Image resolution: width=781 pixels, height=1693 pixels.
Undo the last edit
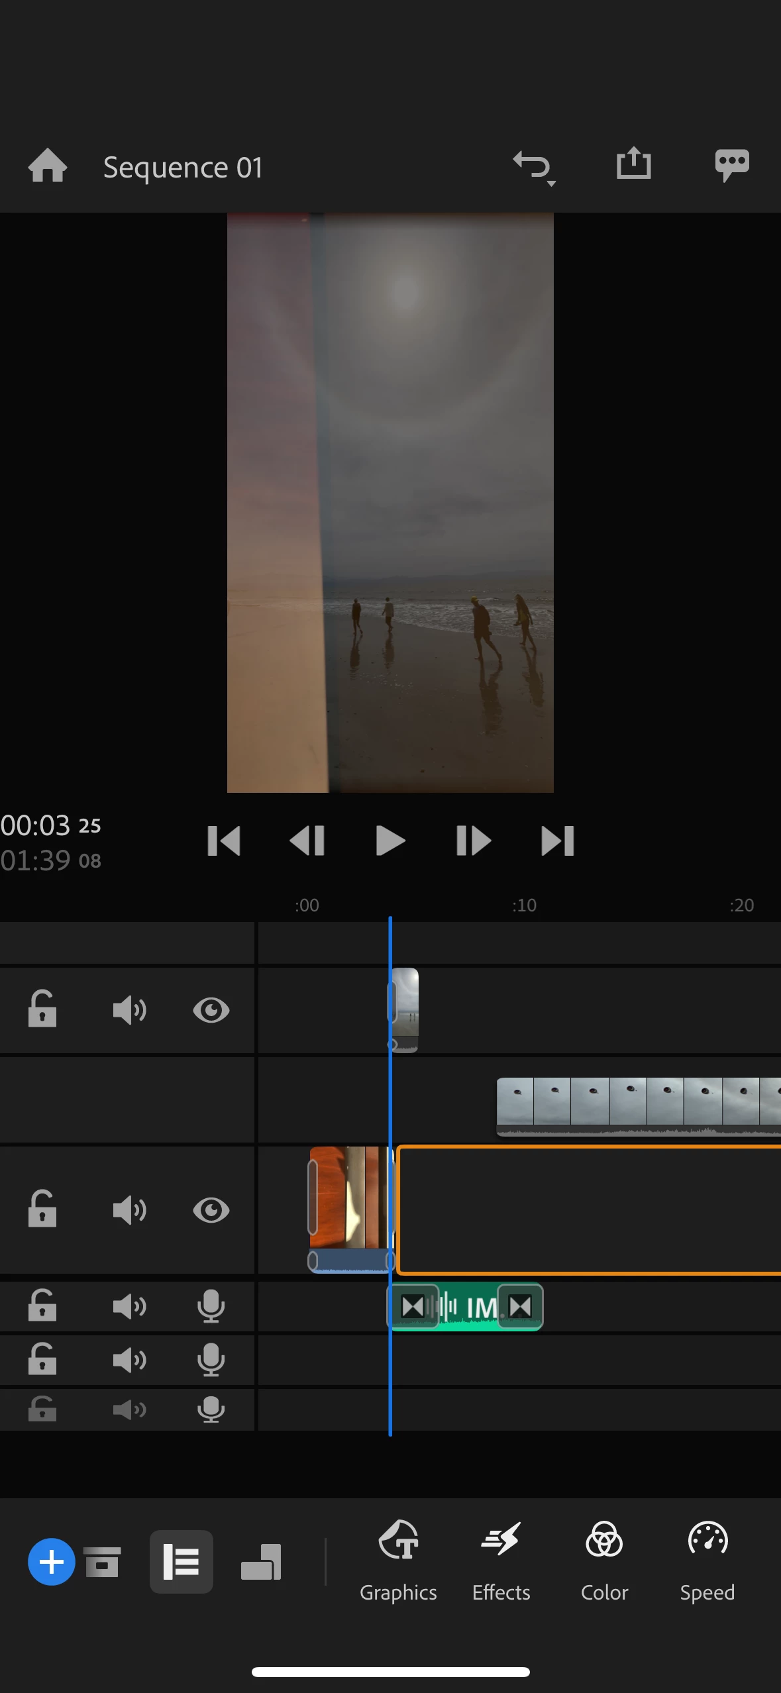534,167
